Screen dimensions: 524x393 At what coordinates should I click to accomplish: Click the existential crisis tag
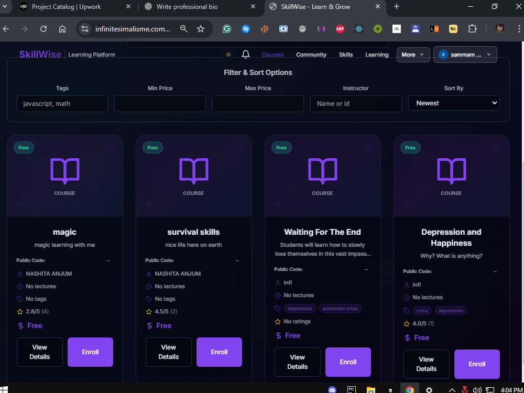coord(340,309)
